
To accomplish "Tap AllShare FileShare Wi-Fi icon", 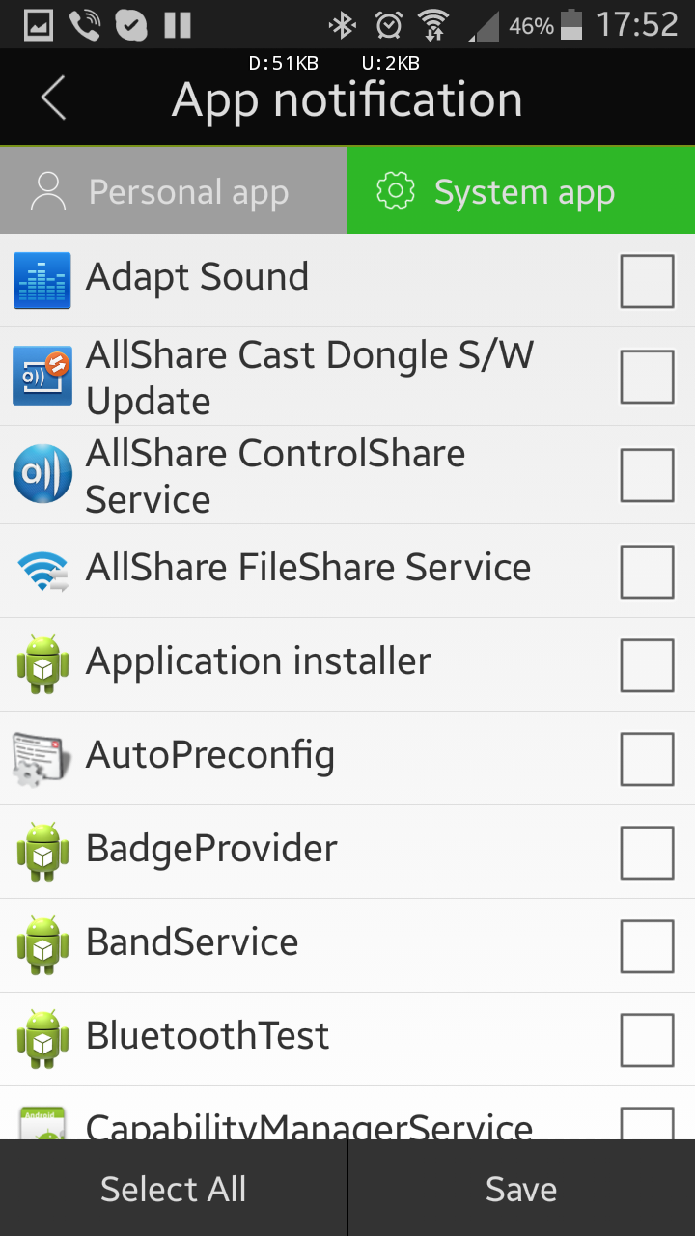I will (x=42, y=571).
